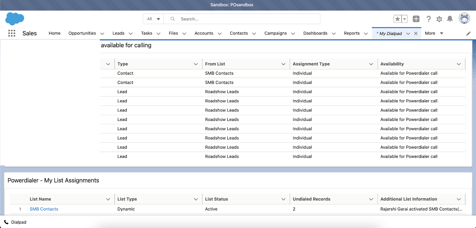
Task: Sort by the List Name column header
Action: coord(40,199)
